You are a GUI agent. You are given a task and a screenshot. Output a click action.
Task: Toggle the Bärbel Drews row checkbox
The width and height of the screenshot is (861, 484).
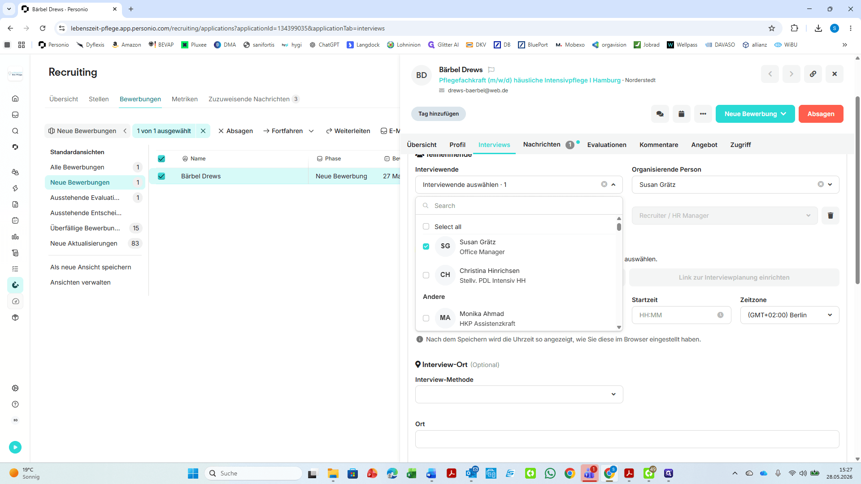[161, 176]
